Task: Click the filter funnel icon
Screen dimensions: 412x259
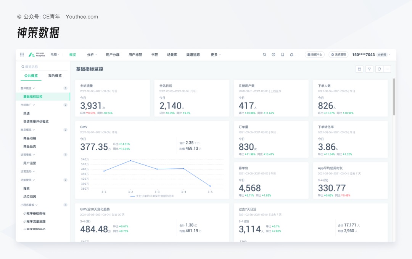Action: pos(369,69)
